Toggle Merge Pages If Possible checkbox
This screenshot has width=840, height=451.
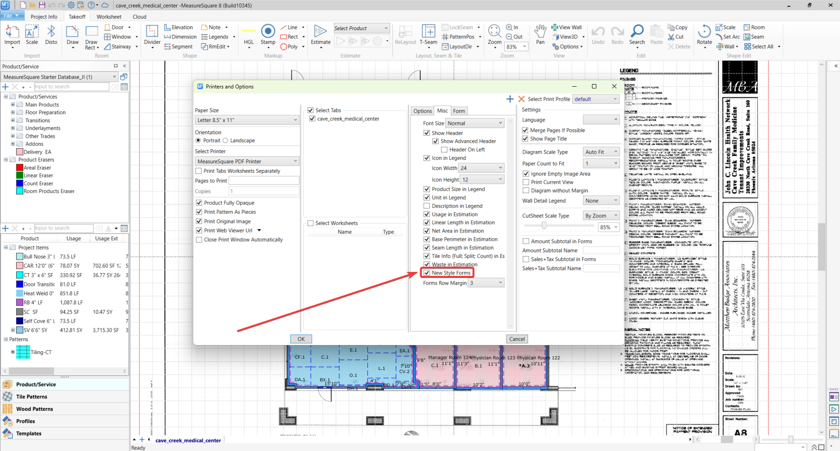click(x=525, y=130)
